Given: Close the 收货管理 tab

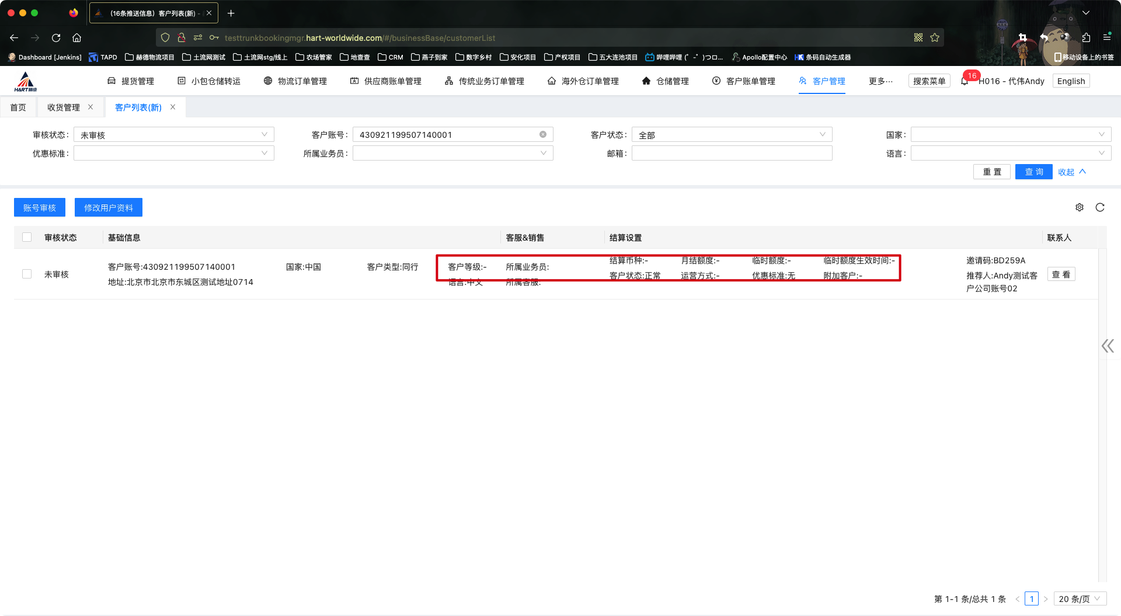Looking at the screenshot, I should [x=90, y=107].
